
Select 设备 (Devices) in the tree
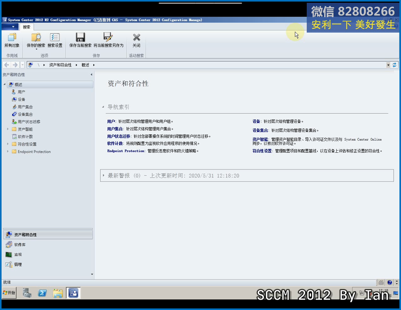pos(21,99)
